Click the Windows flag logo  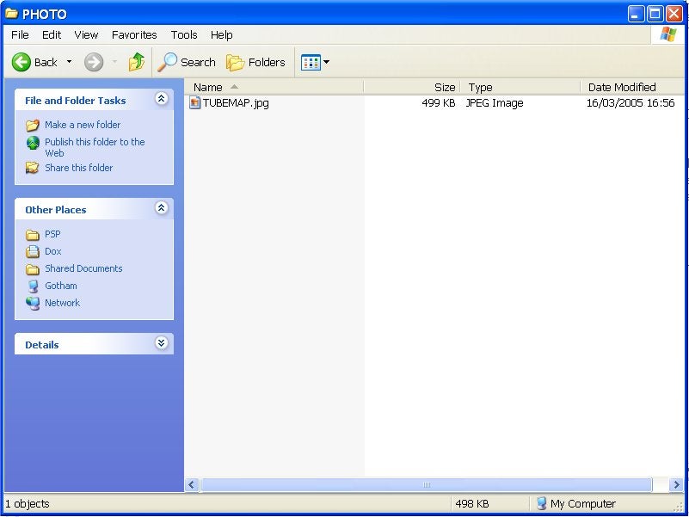point(667,34)
